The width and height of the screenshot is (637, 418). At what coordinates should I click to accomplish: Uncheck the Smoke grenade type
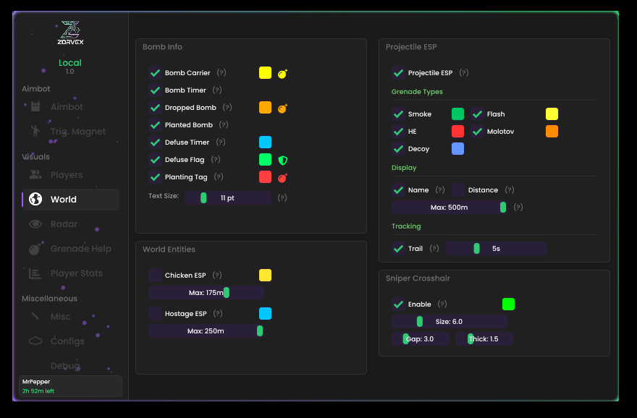tap(398, 114)
